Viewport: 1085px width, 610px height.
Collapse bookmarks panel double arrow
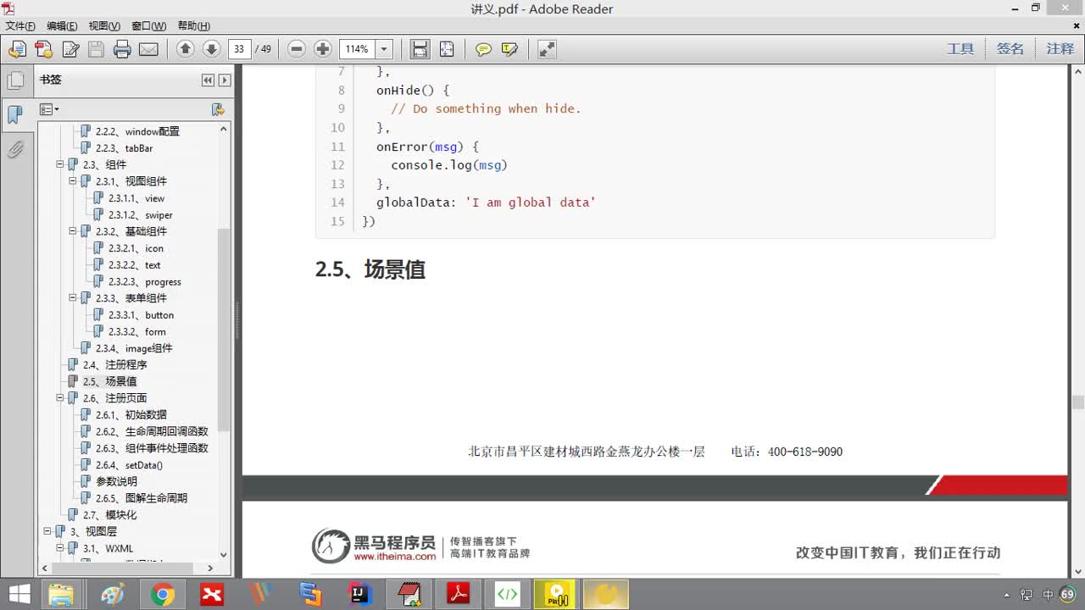(x=208, y=80)
